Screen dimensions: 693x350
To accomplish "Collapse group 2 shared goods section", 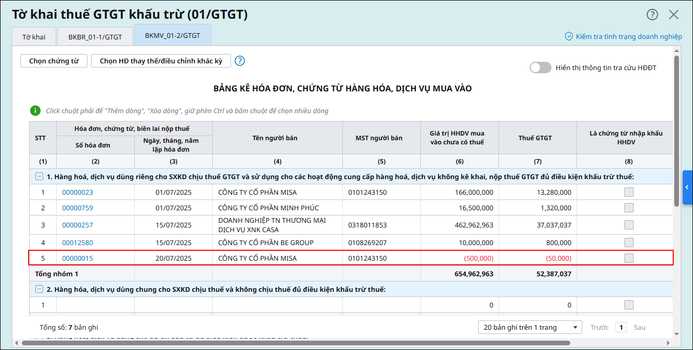I will (39, 289).
